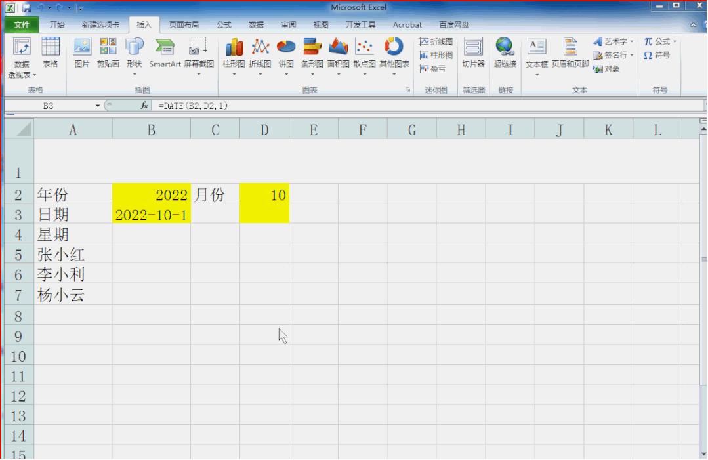Image resolution: width=708 pixels, height=460 pixels.
Task: Switch to the Formulas (公式) tab
Action: (x=224, y=25)
